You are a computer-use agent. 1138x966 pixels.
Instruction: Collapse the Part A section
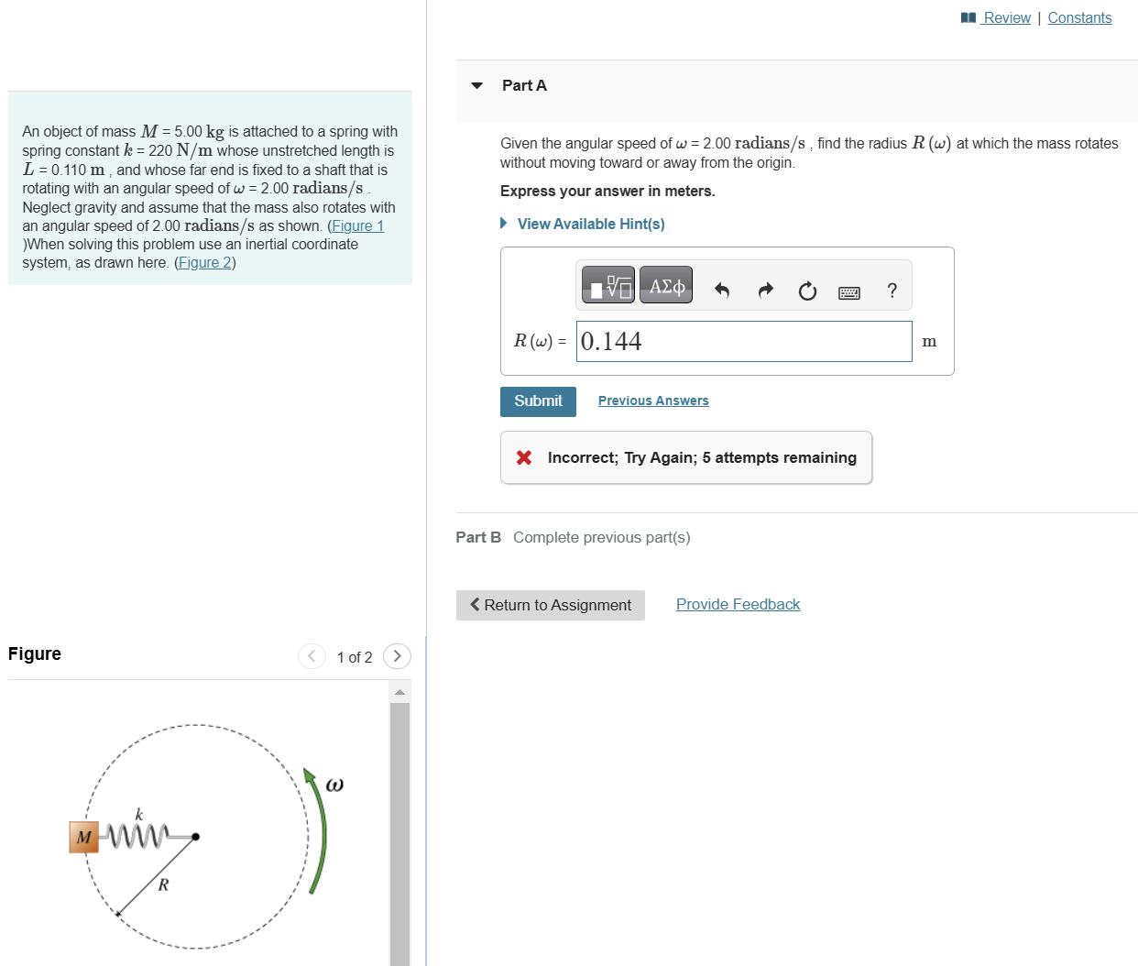click(x=476, y=85)
